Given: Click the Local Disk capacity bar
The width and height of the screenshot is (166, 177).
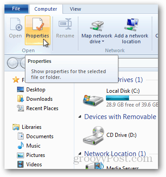Looking at the screenshot, I should [132, 98].
